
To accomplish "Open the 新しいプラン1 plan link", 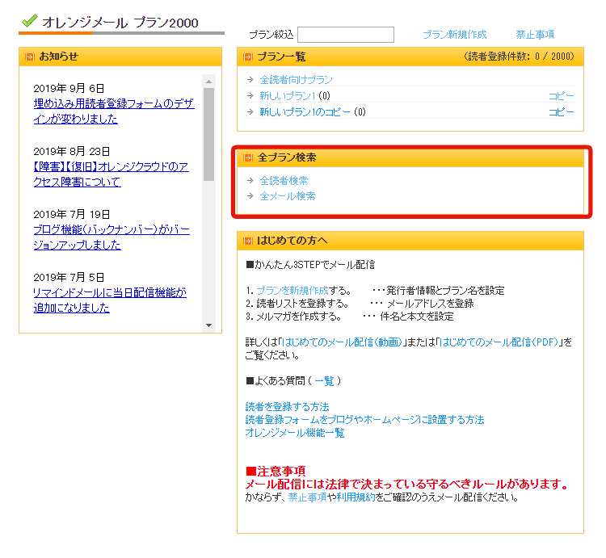I will tap(288, 96).
